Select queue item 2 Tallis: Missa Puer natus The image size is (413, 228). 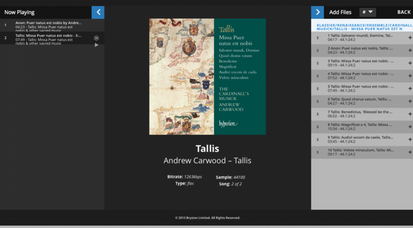tap(52, 38)
